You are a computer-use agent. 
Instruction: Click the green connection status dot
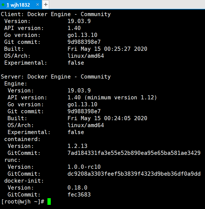click(x=3, y=4)
